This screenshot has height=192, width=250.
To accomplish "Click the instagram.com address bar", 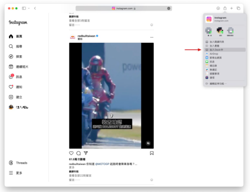I will (124, 8).
